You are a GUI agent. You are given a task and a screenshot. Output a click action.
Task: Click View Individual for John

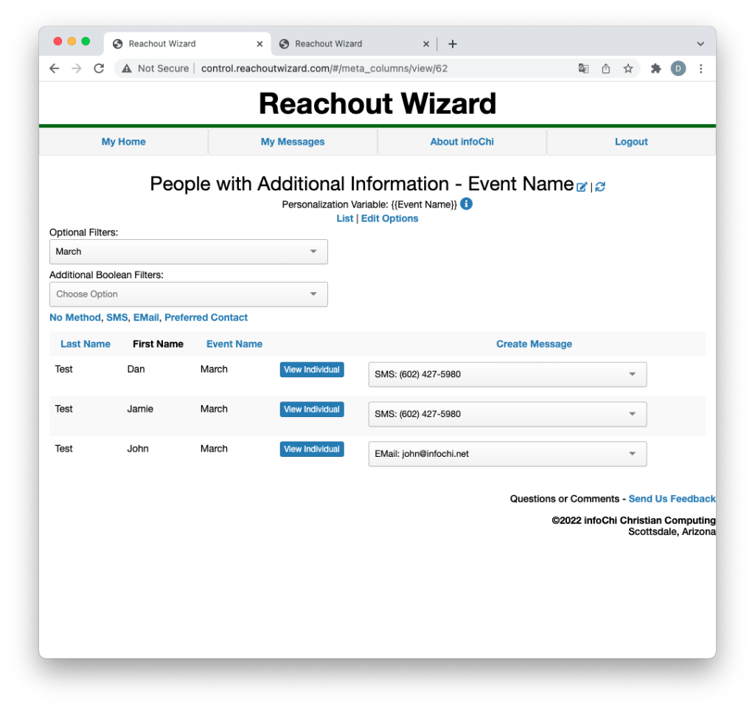coord(312,449)
